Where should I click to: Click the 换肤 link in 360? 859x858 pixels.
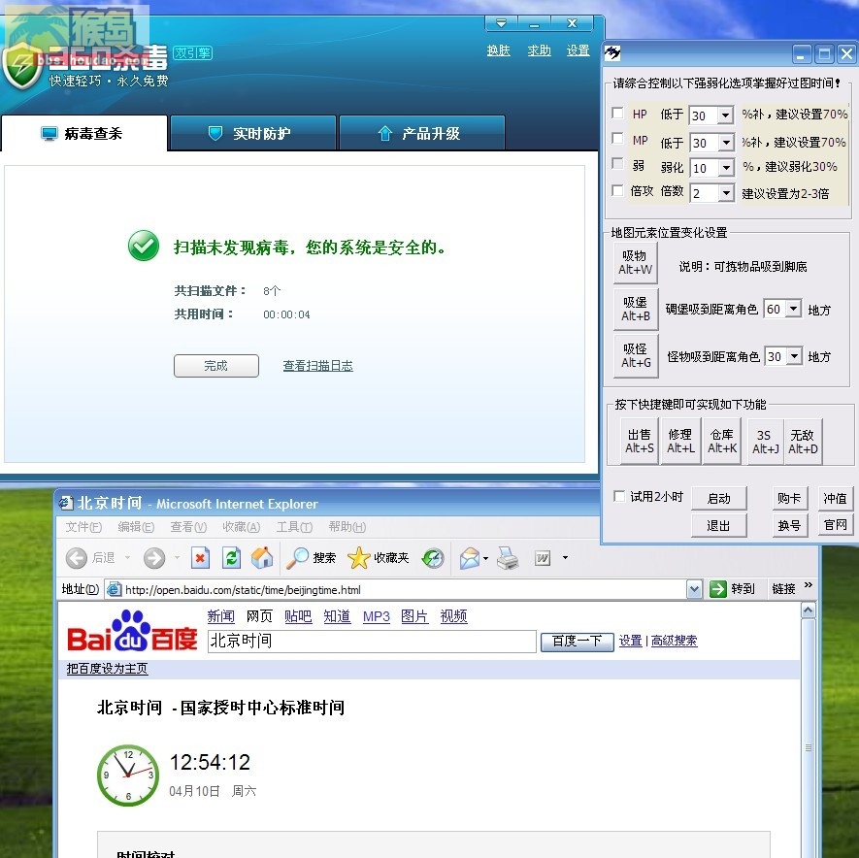click(499, 50)
